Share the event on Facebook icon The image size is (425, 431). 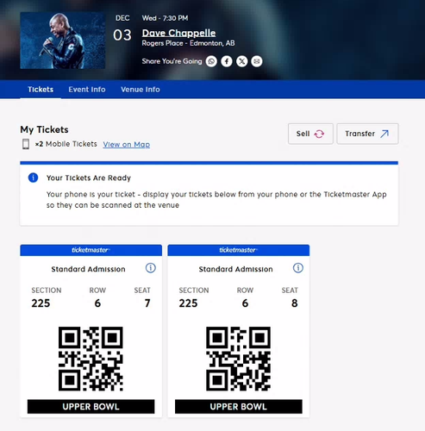(227, 61)
